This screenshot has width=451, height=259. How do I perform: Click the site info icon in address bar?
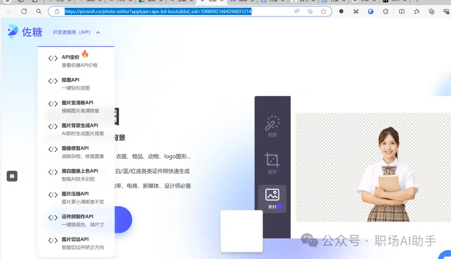(x=56, y=11)
